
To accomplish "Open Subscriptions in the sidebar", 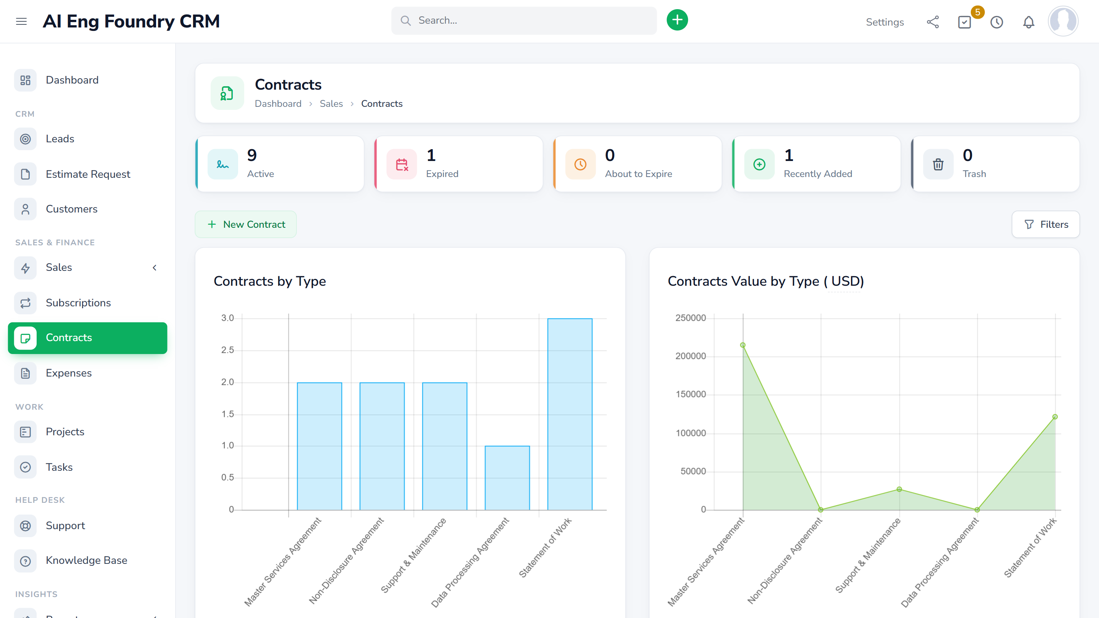I will click(x=87, y=303).
